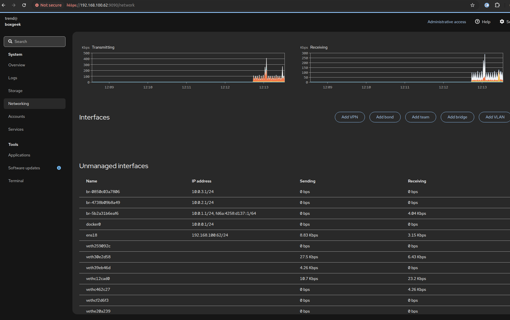Click the docker0 interface name
Image resolution: width=510 pixels, height=320 pixels.
93,224
